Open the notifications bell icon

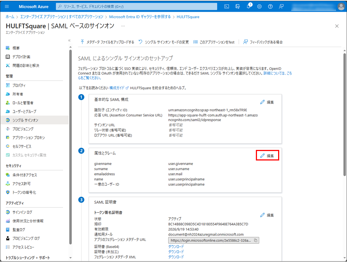pyautogui.click(x=249, y=7)
